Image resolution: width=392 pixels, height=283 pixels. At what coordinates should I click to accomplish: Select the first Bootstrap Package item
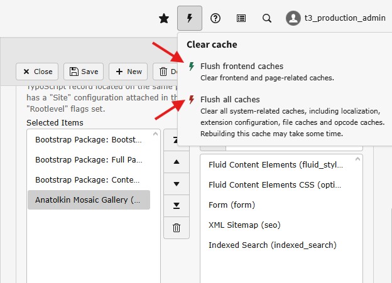click(89, 140)
